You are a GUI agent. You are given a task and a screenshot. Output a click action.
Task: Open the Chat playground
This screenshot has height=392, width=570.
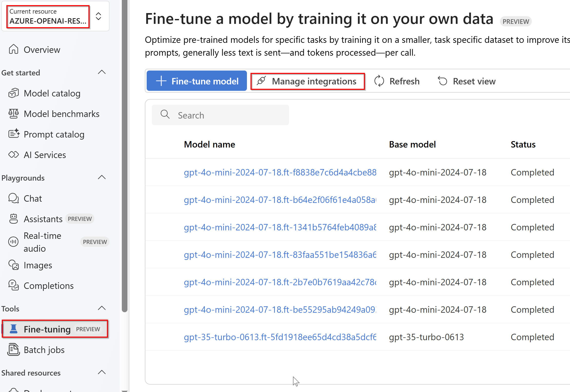(x=33, y=198)
